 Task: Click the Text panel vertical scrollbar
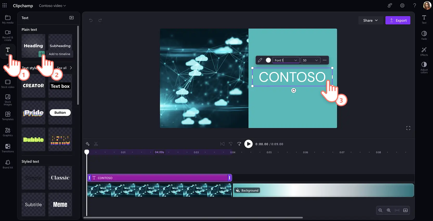coord(78,65)
